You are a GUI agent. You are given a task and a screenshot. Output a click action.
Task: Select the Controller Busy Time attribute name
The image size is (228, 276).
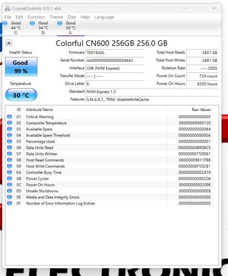click(x=44, y=172)
